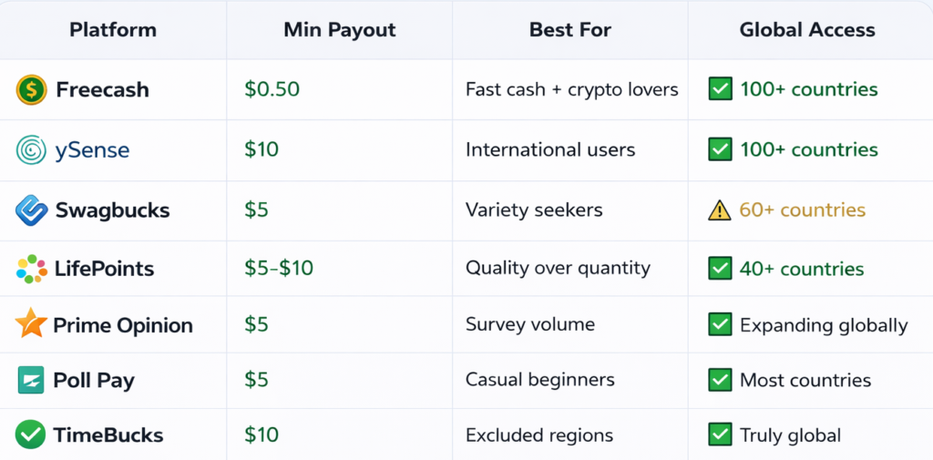
Task: Click the Min Payout column header
Action: [x=340, y=30]
